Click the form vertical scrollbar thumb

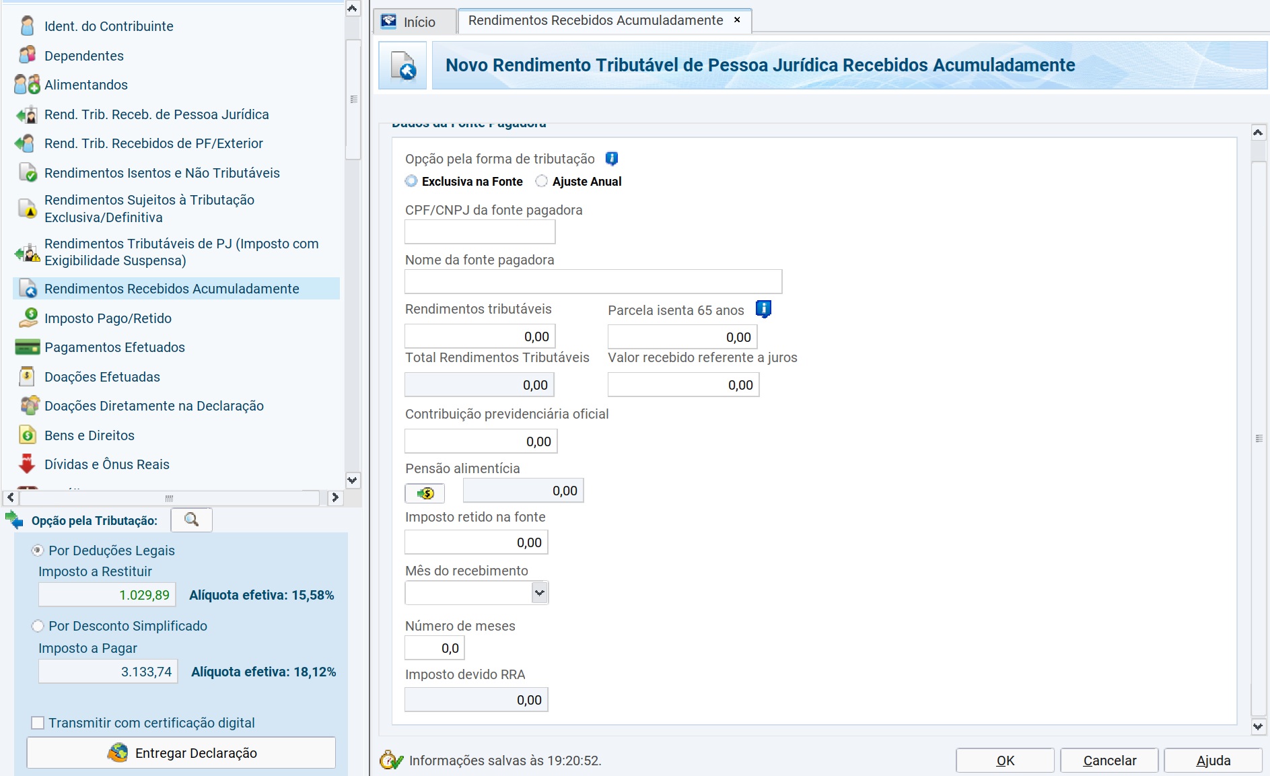pyautogui.click(x=1259, y=438)
